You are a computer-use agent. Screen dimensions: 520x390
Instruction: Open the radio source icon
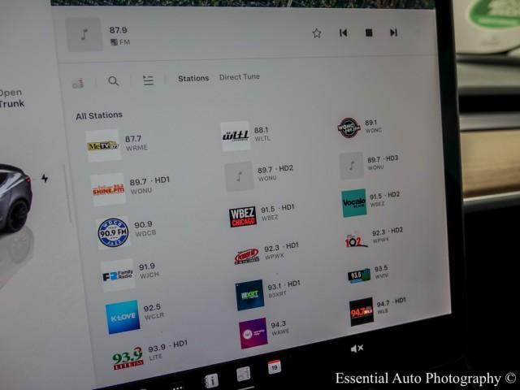[x=78, y=83]
